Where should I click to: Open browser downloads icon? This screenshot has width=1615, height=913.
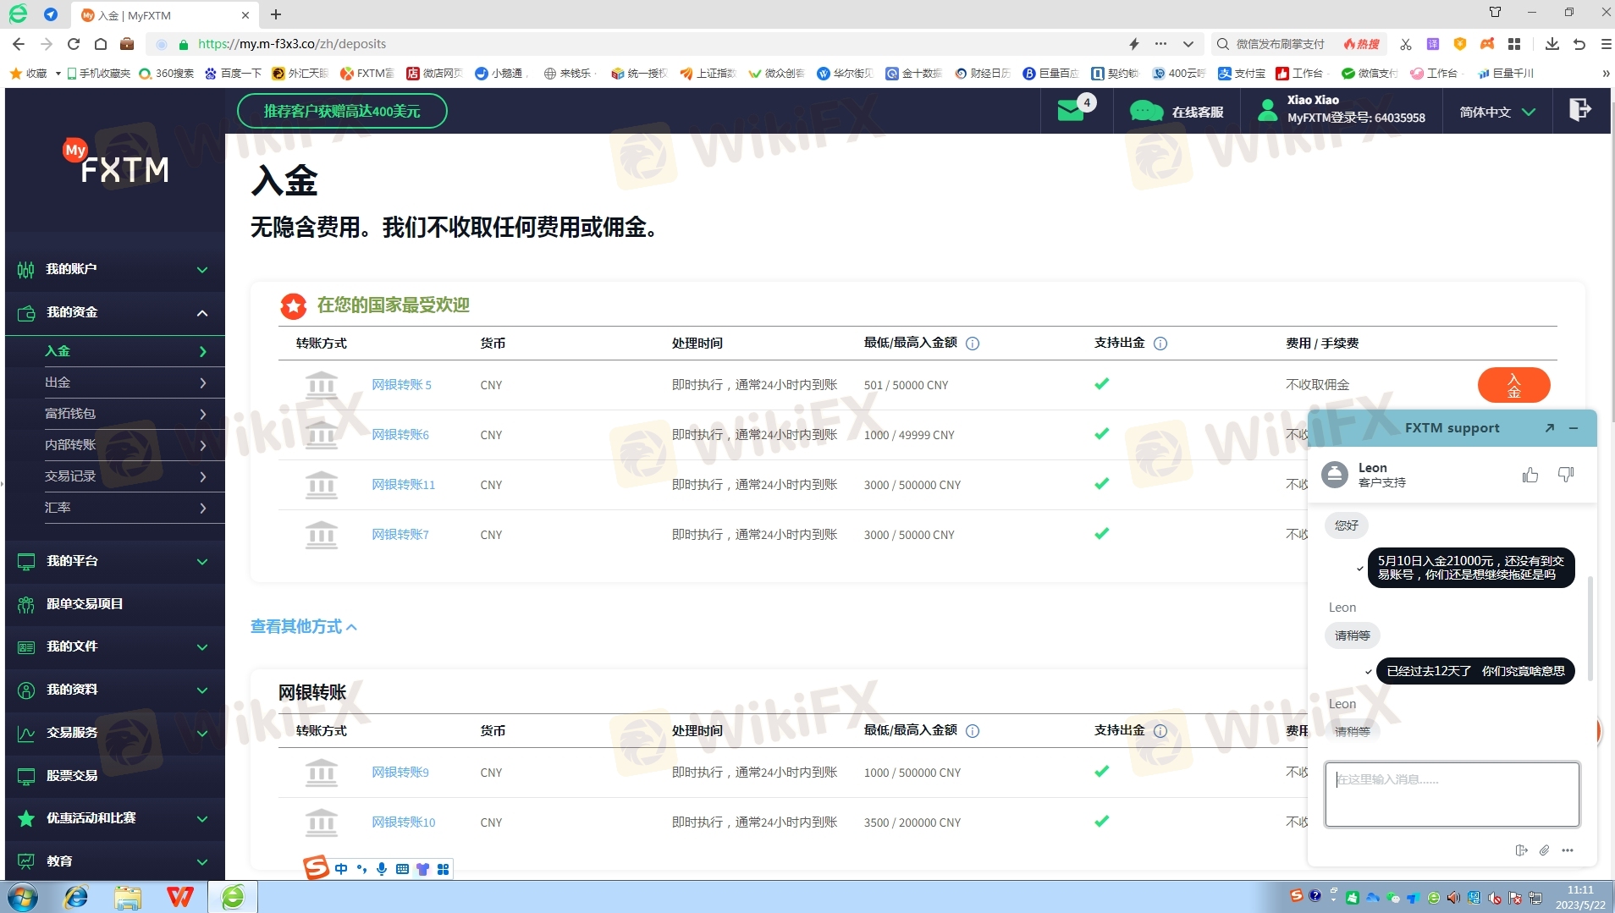coord(1552,44)
